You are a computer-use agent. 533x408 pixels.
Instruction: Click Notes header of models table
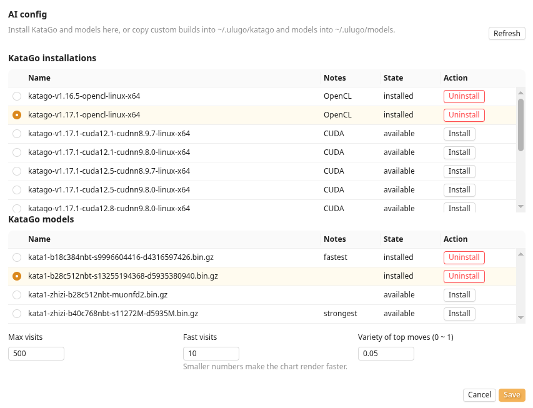click(x=335, y=239)
